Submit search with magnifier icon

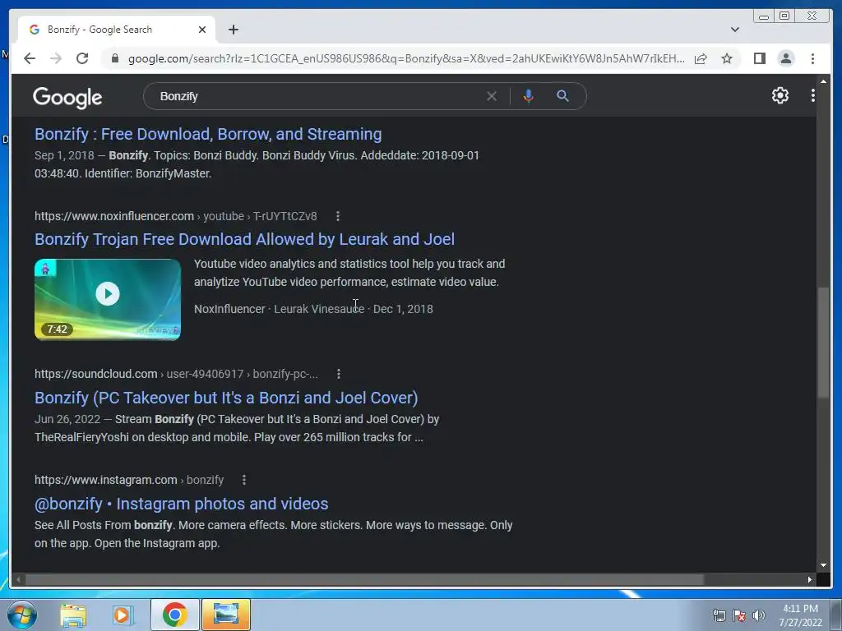562,96
